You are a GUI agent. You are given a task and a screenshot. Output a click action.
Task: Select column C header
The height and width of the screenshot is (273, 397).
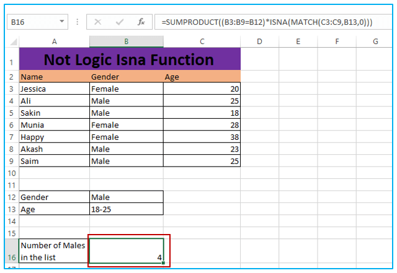202,41
